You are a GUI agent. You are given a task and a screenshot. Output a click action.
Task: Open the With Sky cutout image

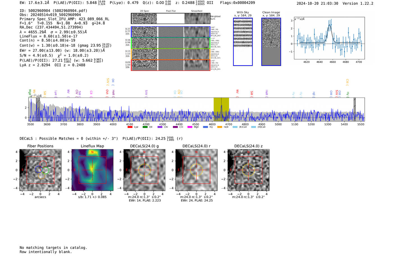point(243,42)
